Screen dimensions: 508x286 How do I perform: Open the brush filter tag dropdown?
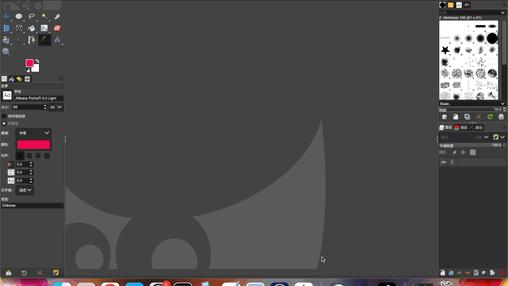[x=503, y=13]
